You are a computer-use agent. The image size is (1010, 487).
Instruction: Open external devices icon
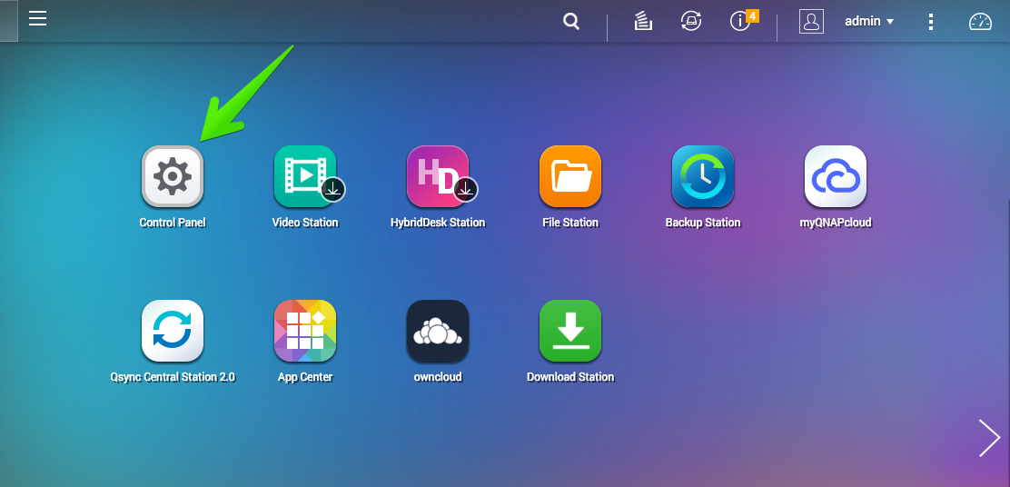click(691, 21)
